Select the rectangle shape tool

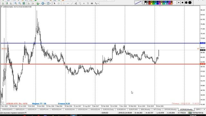[x=92, y=3]
